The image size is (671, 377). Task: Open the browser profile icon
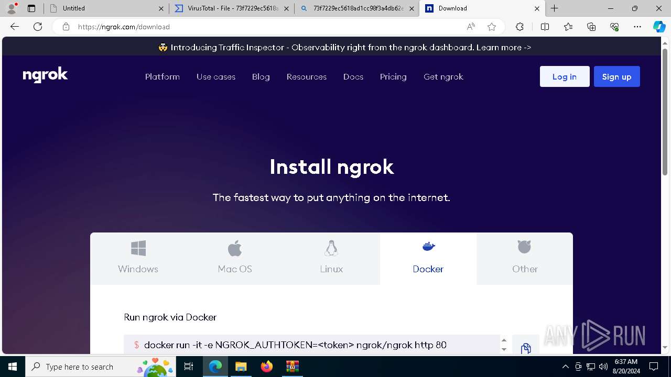coord(12,8)
